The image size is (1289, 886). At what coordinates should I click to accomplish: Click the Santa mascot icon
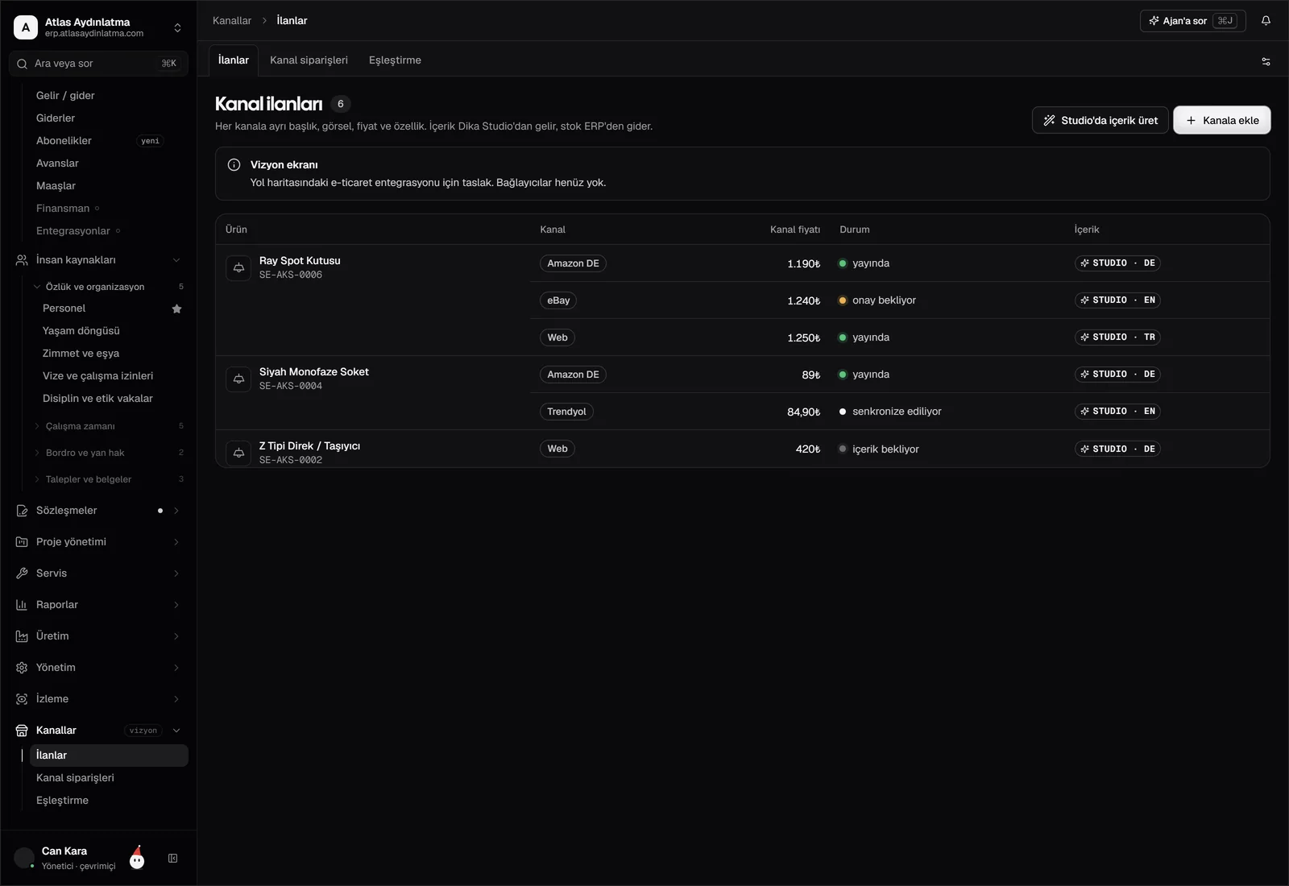pyautogui.click(x=138, y=858)
